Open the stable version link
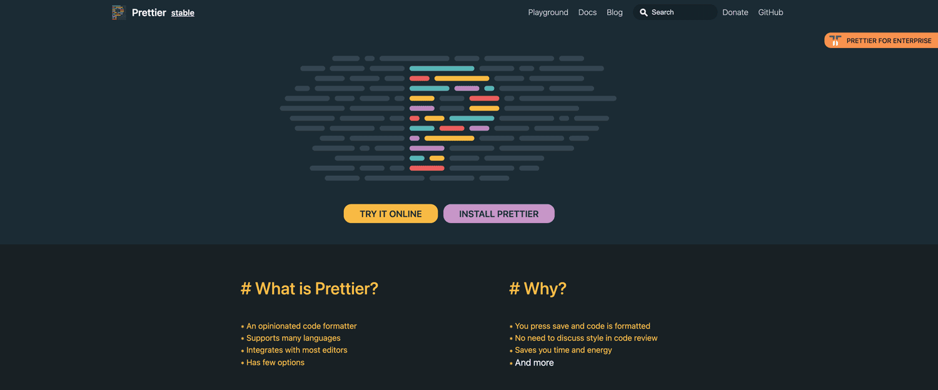 tap(183, 13)
